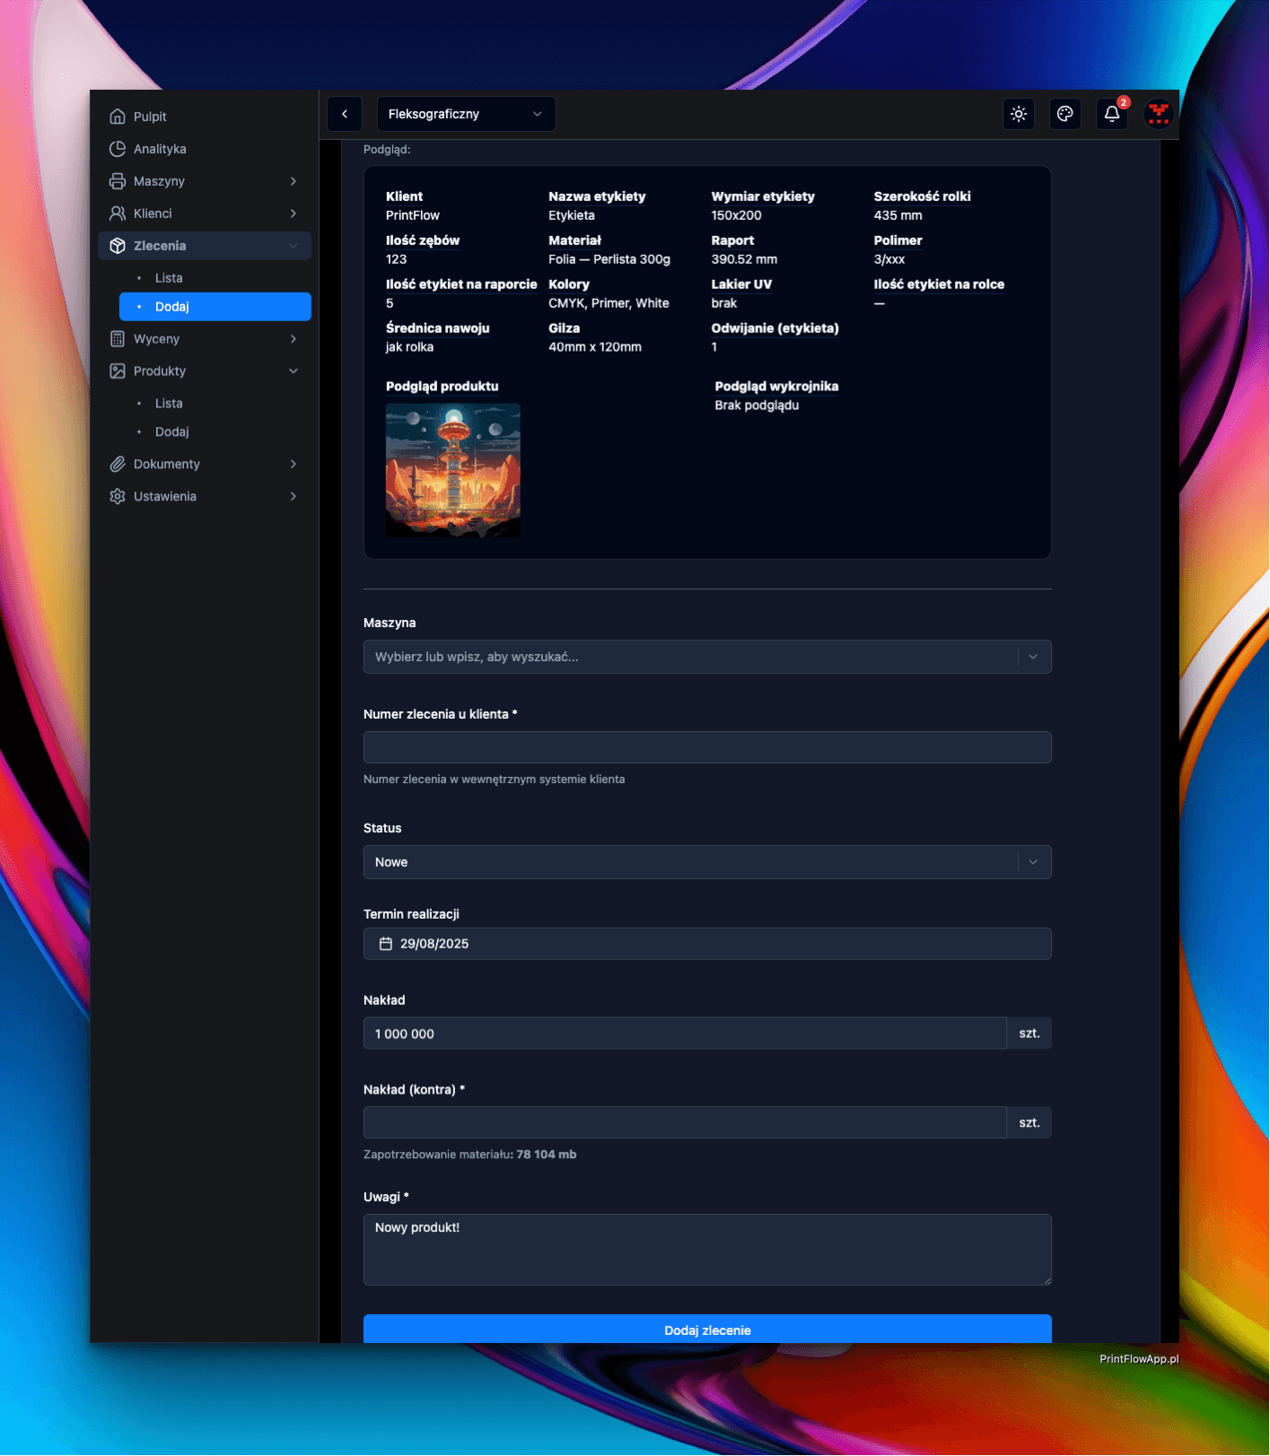Click the calendar icon in Termin realizacji
The width and height of the screenshot is (1270, 1456).
386,944
